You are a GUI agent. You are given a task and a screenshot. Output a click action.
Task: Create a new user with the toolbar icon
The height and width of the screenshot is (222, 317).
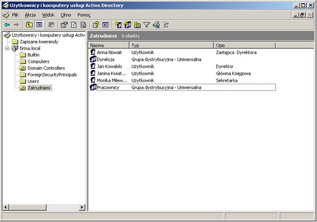[x=118, y=25]
